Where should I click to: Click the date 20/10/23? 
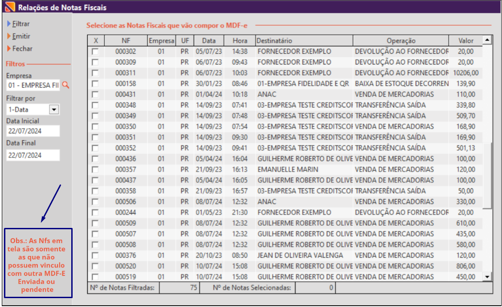(x=209, y=255)
